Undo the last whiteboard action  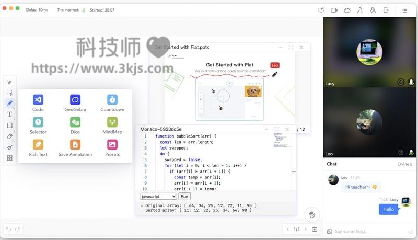8,229
